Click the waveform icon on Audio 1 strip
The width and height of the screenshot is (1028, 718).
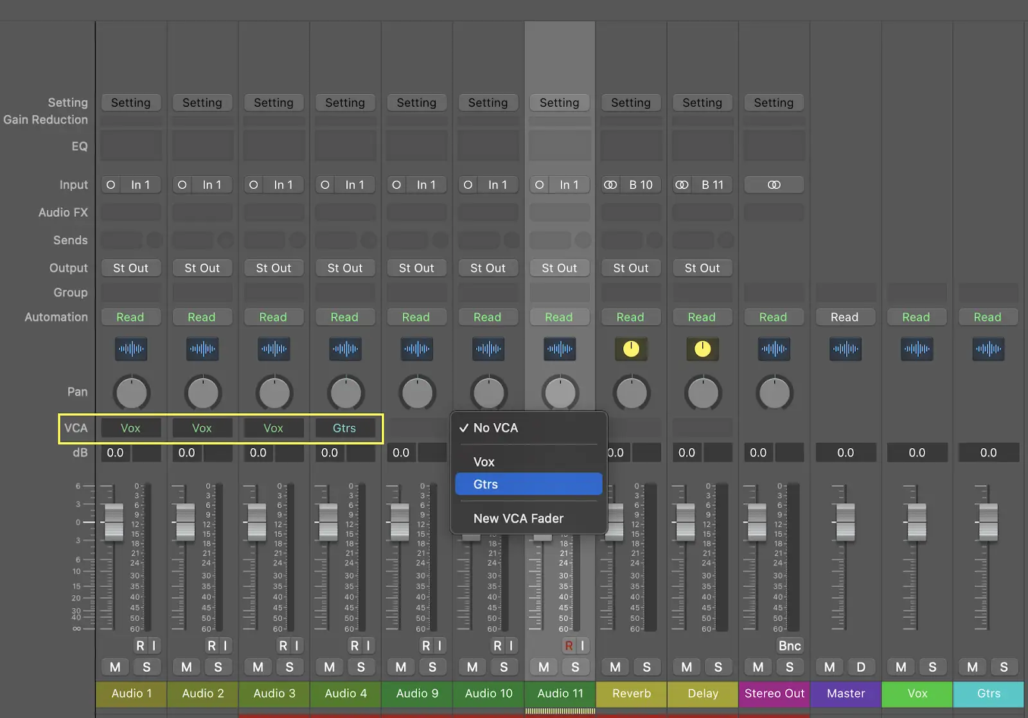pos(131,349)
